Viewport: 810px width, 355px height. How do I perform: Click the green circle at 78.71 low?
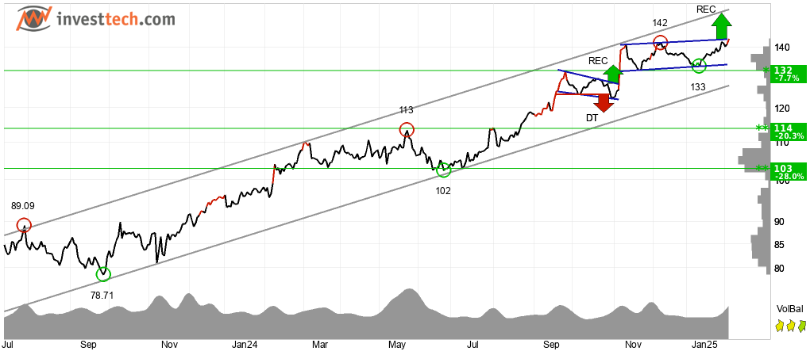pyautogui.click(x=103, y=274)
